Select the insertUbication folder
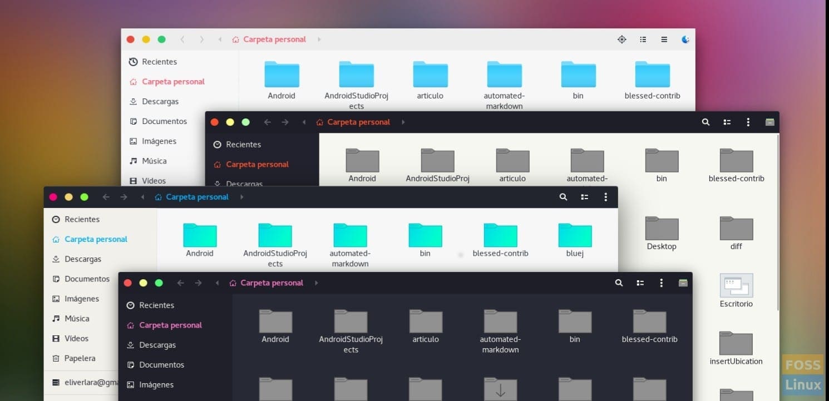Screen dimensions: 829x401 coord(736,343)
